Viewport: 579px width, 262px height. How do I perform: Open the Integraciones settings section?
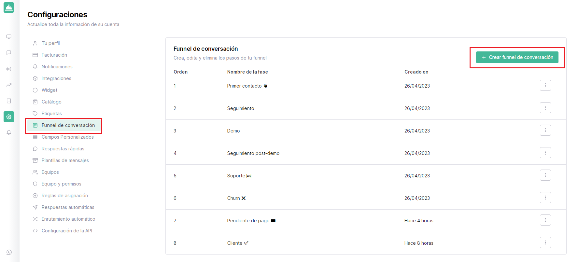tap(56, 78)
